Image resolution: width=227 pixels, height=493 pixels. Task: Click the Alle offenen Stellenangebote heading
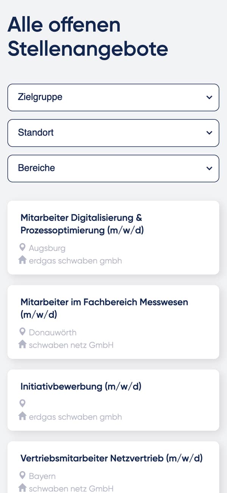click(x=87, y=37)
